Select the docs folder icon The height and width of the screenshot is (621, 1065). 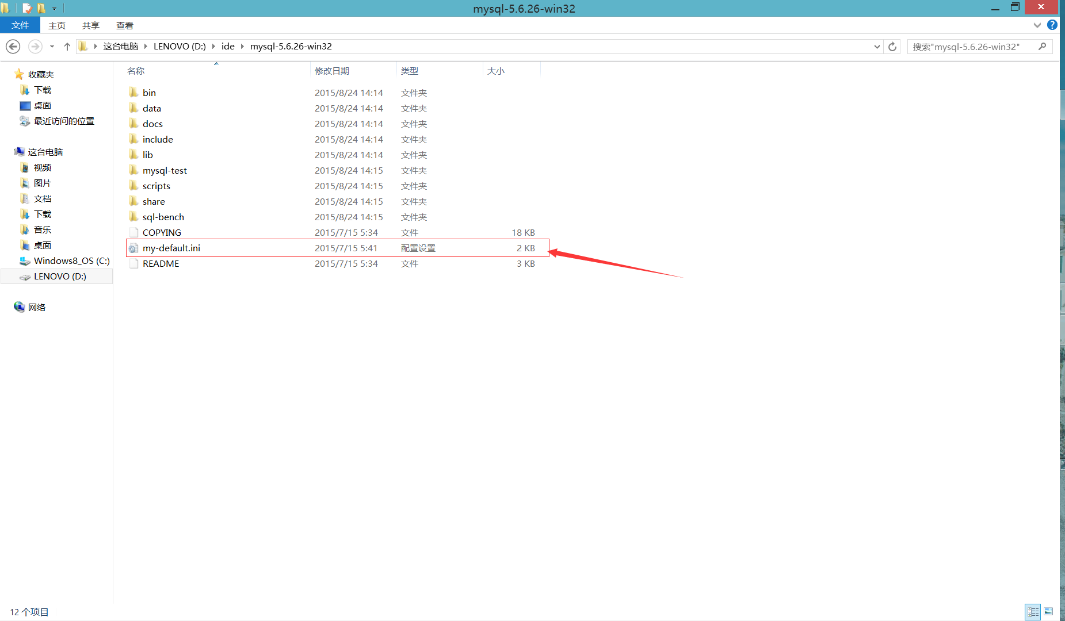[133, 124]
